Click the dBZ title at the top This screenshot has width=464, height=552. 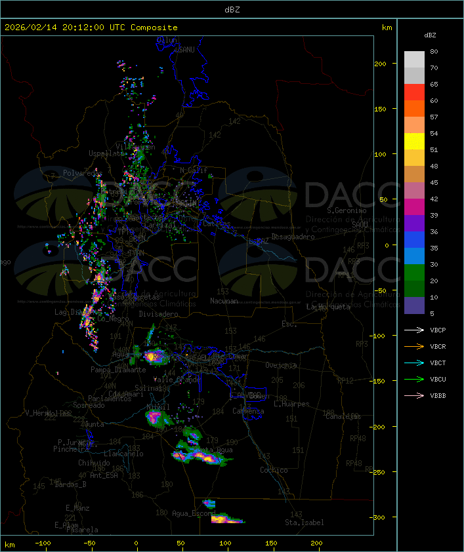(232, 10)
